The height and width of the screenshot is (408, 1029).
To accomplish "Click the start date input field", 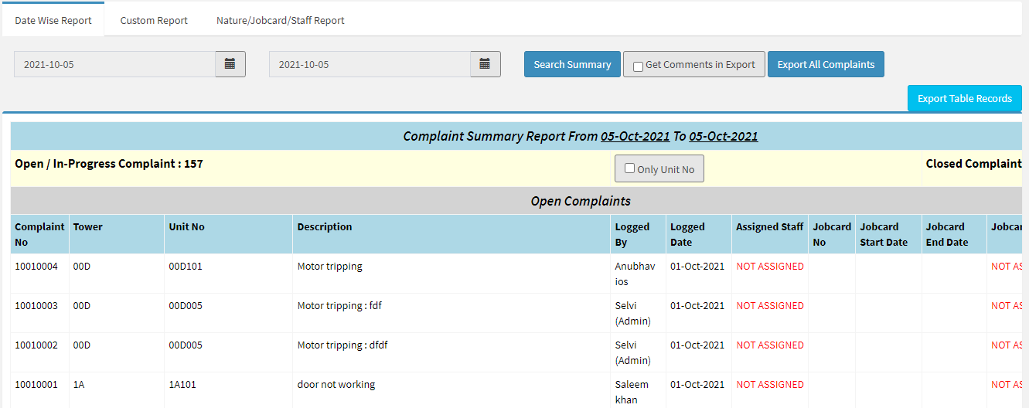I will tap(114, 64).
